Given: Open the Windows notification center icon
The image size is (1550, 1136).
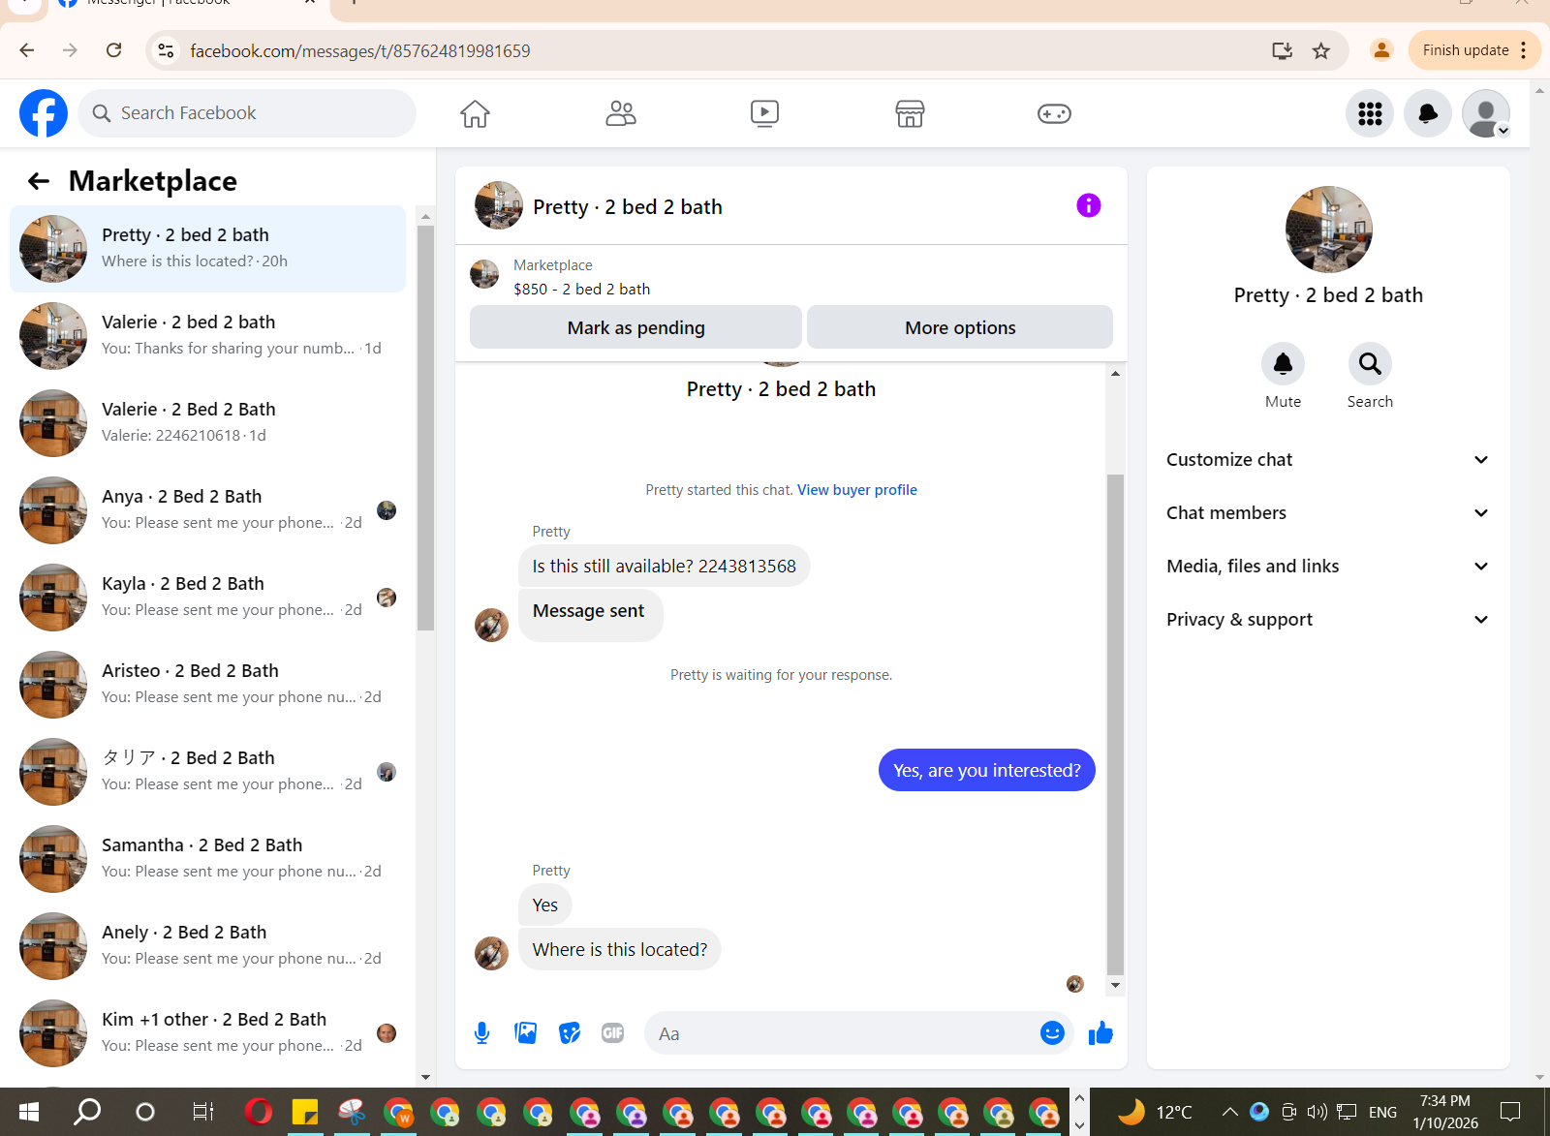Looking at the screenshot, I should pyautogui.click(x=1510, y=1112).
